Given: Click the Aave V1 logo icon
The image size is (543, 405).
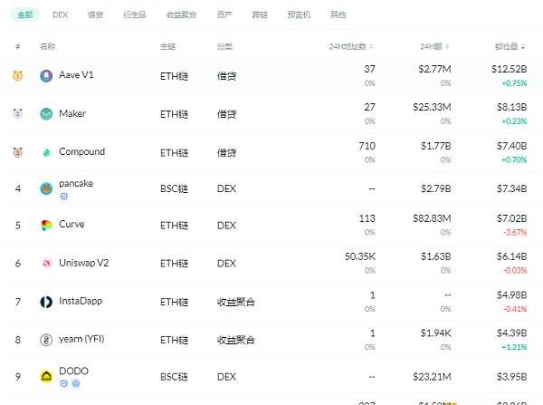Looking at the screenshot, I should click(46, 75).
